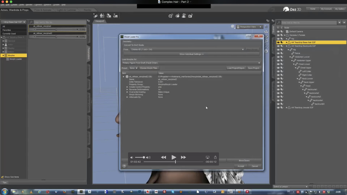Uncheck the Show Sub Items checkbox
The image size is (347, 195).
pos(2,177)
